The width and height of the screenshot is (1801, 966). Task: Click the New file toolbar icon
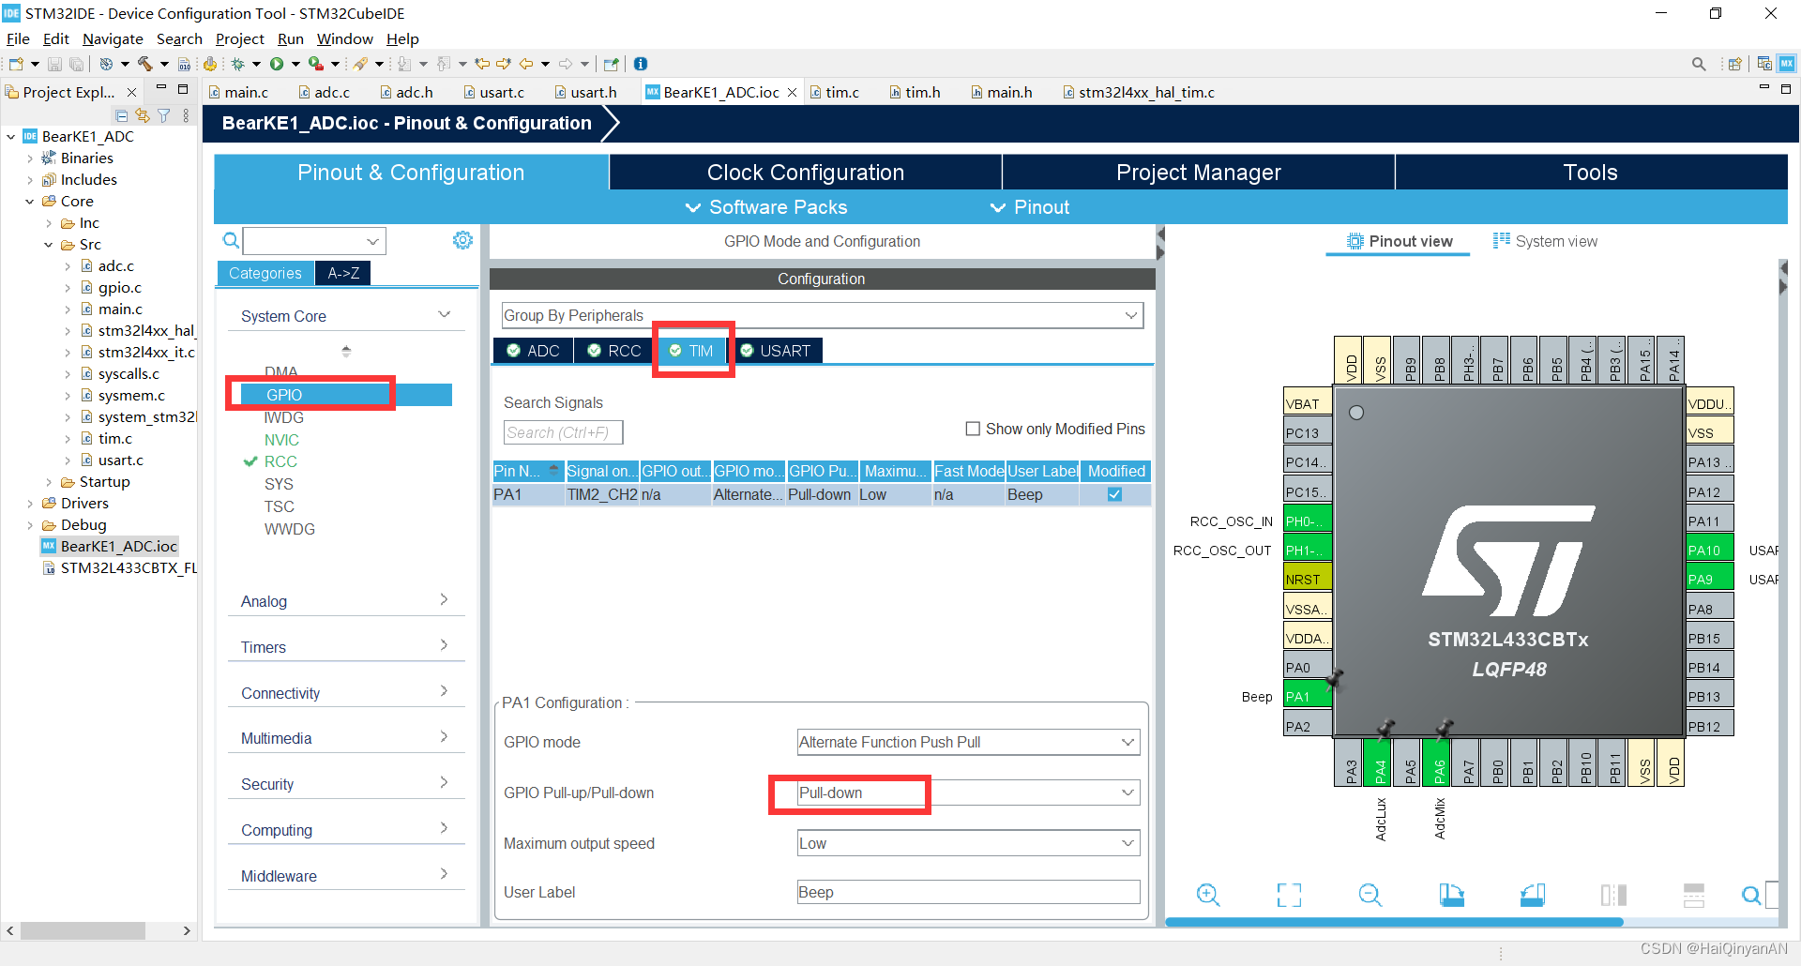click(16, 64)
